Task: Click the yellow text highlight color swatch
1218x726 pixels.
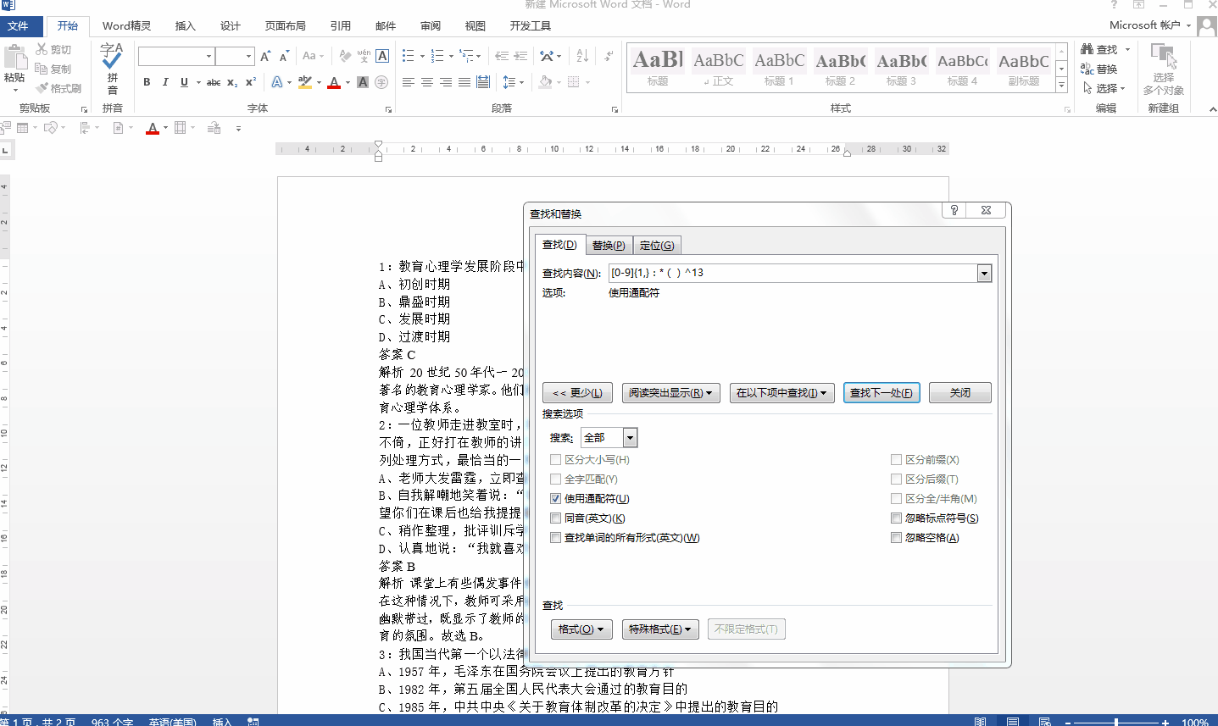Action: click(x=305, y=82)
